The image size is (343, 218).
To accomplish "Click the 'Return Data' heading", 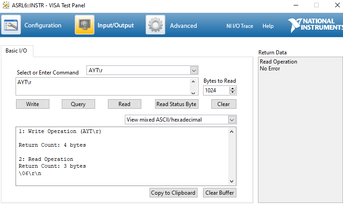I will click(x=273, y=53).
